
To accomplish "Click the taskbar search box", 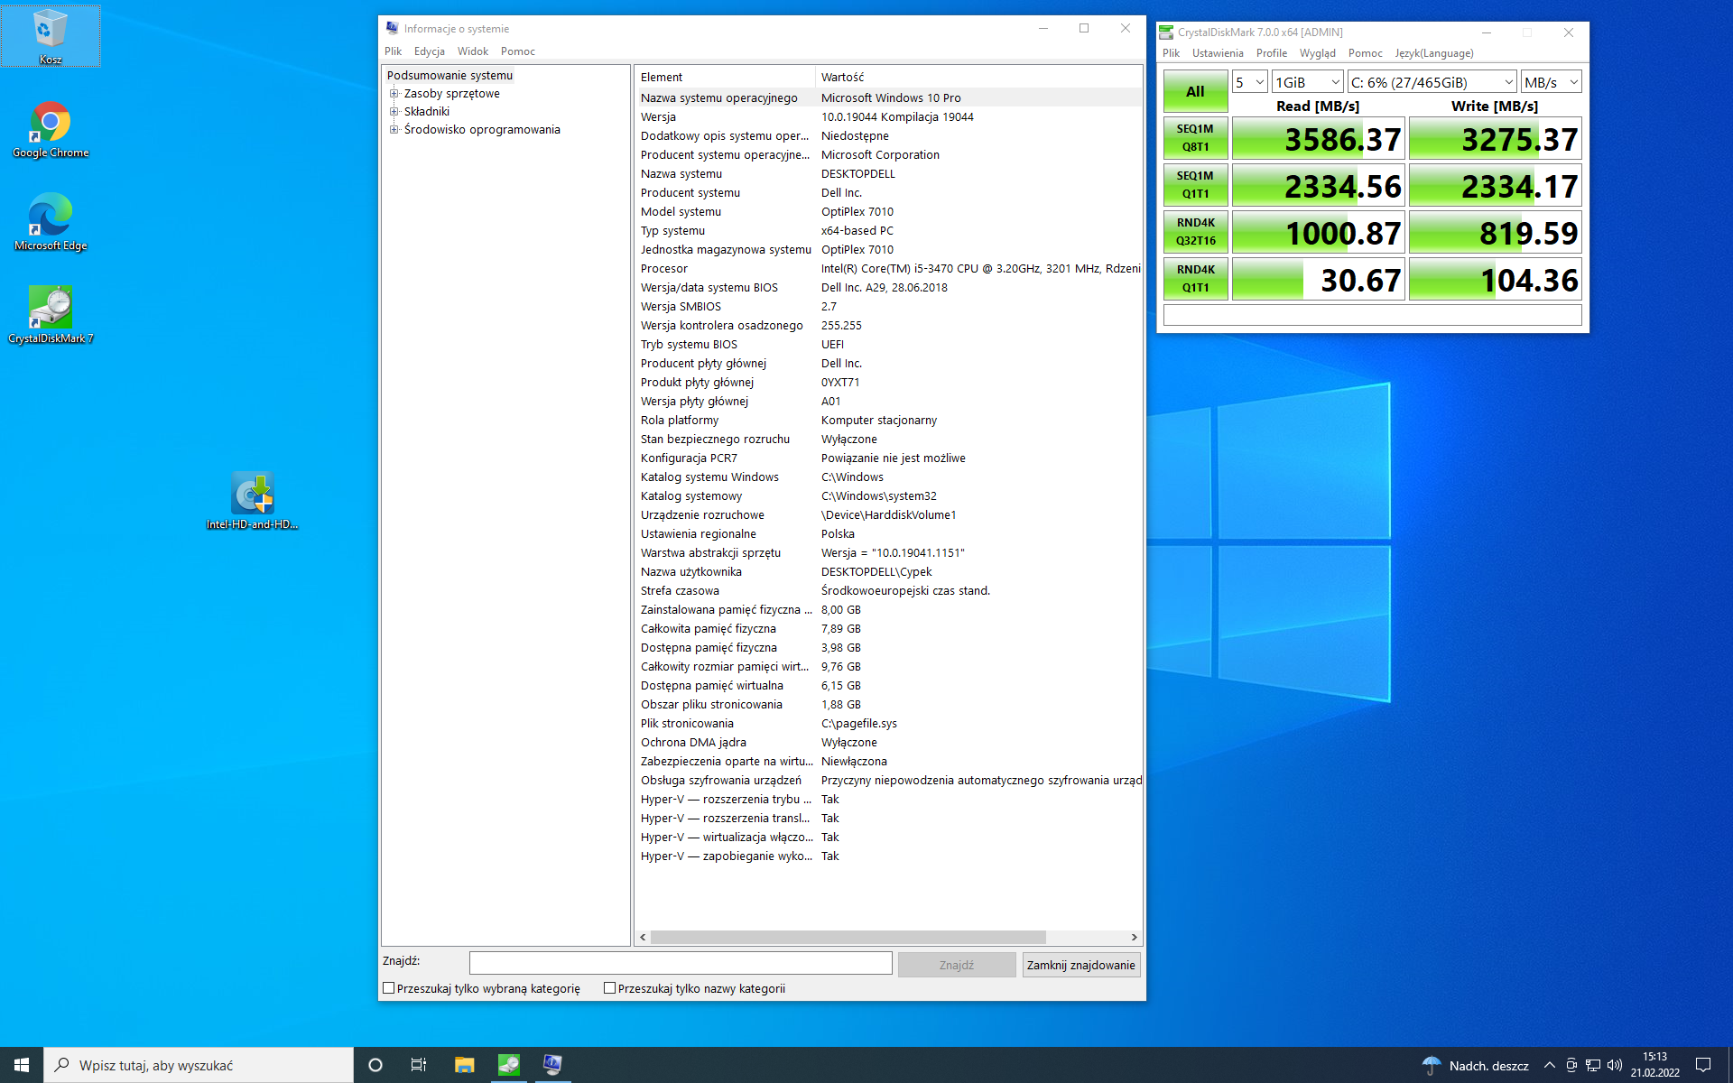I will 199,1065.
